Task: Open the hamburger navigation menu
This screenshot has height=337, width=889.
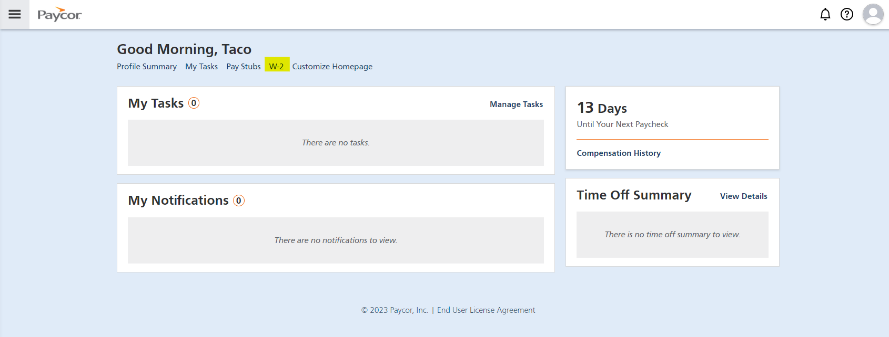Action: [x=15, y=14]
